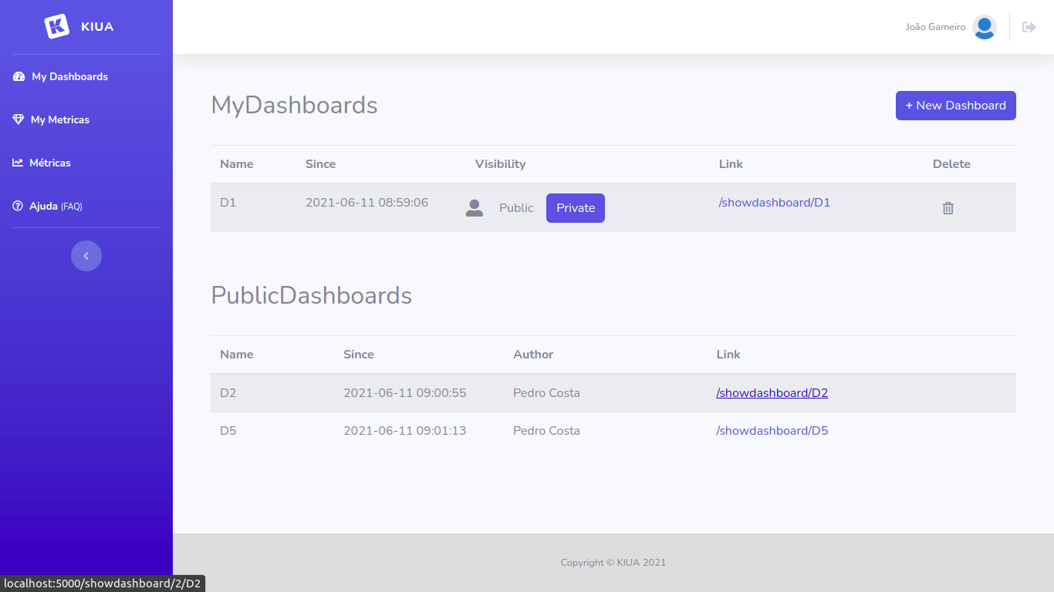
Task: Click the My Dashboards gauge icon
Action: point(19,76)
